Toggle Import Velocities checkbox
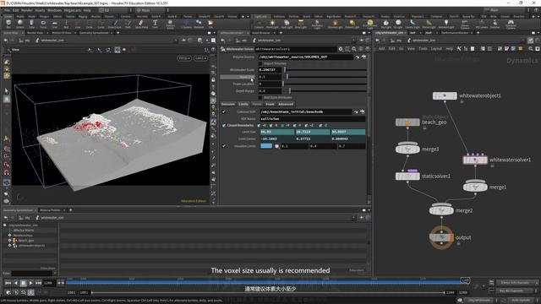 tap(260, 63)
